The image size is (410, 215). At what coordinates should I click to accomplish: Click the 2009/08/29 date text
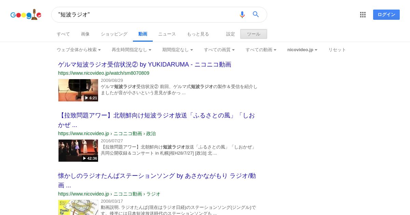(x=112, y=81)
